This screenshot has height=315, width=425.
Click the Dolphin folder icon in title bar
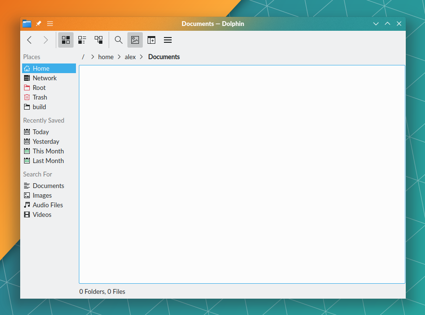point(27,24)
